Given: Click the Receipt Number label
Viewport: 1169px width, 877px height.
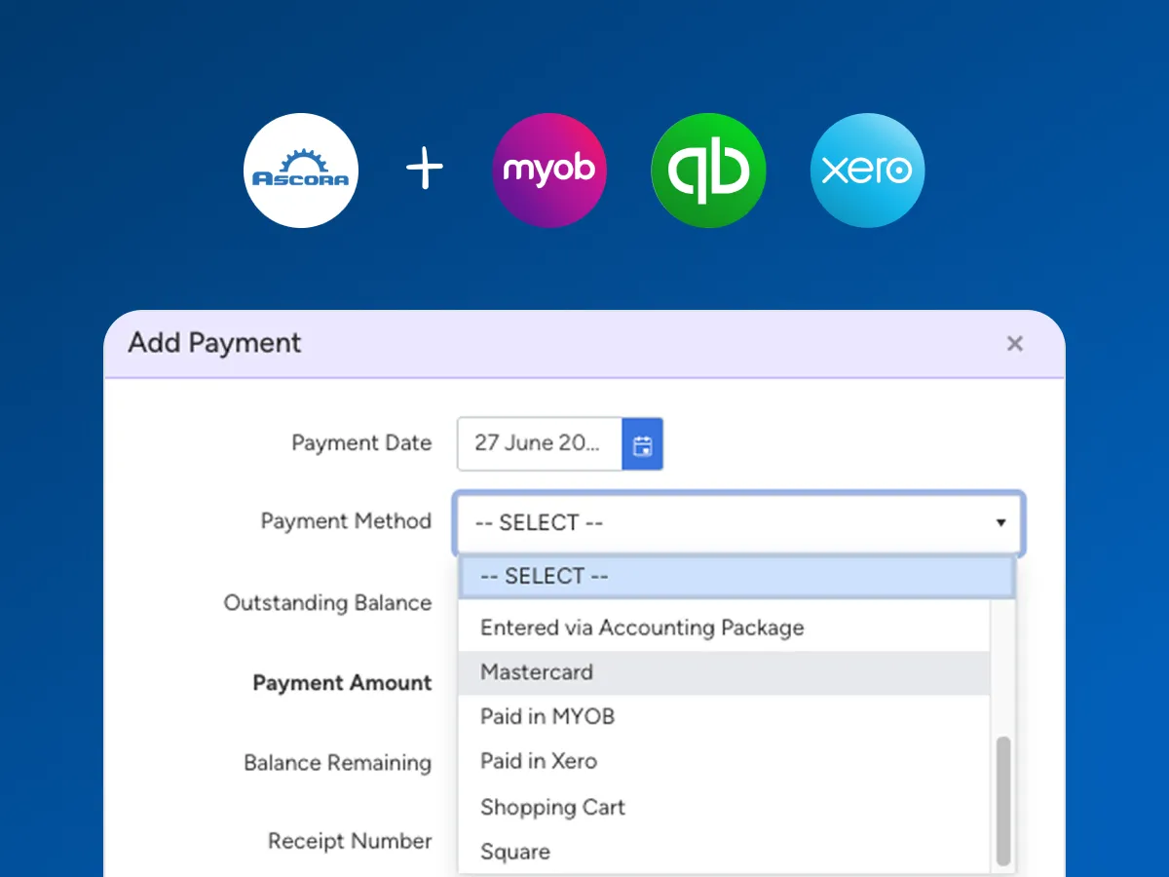Looking at the screenshot, I should point(350,841).
